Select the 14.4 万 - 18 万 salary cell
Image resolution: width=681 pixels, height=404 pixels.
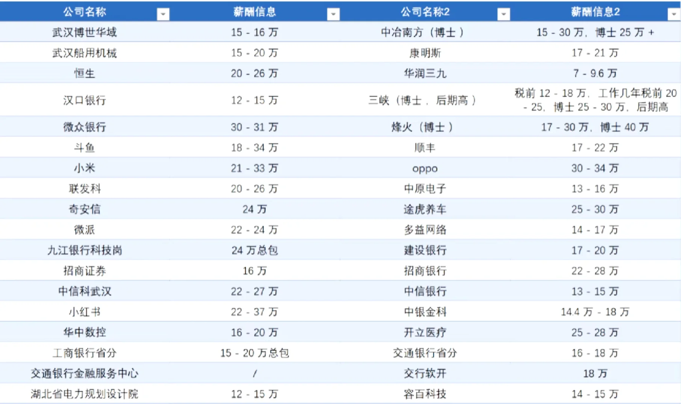pos(595,312)
